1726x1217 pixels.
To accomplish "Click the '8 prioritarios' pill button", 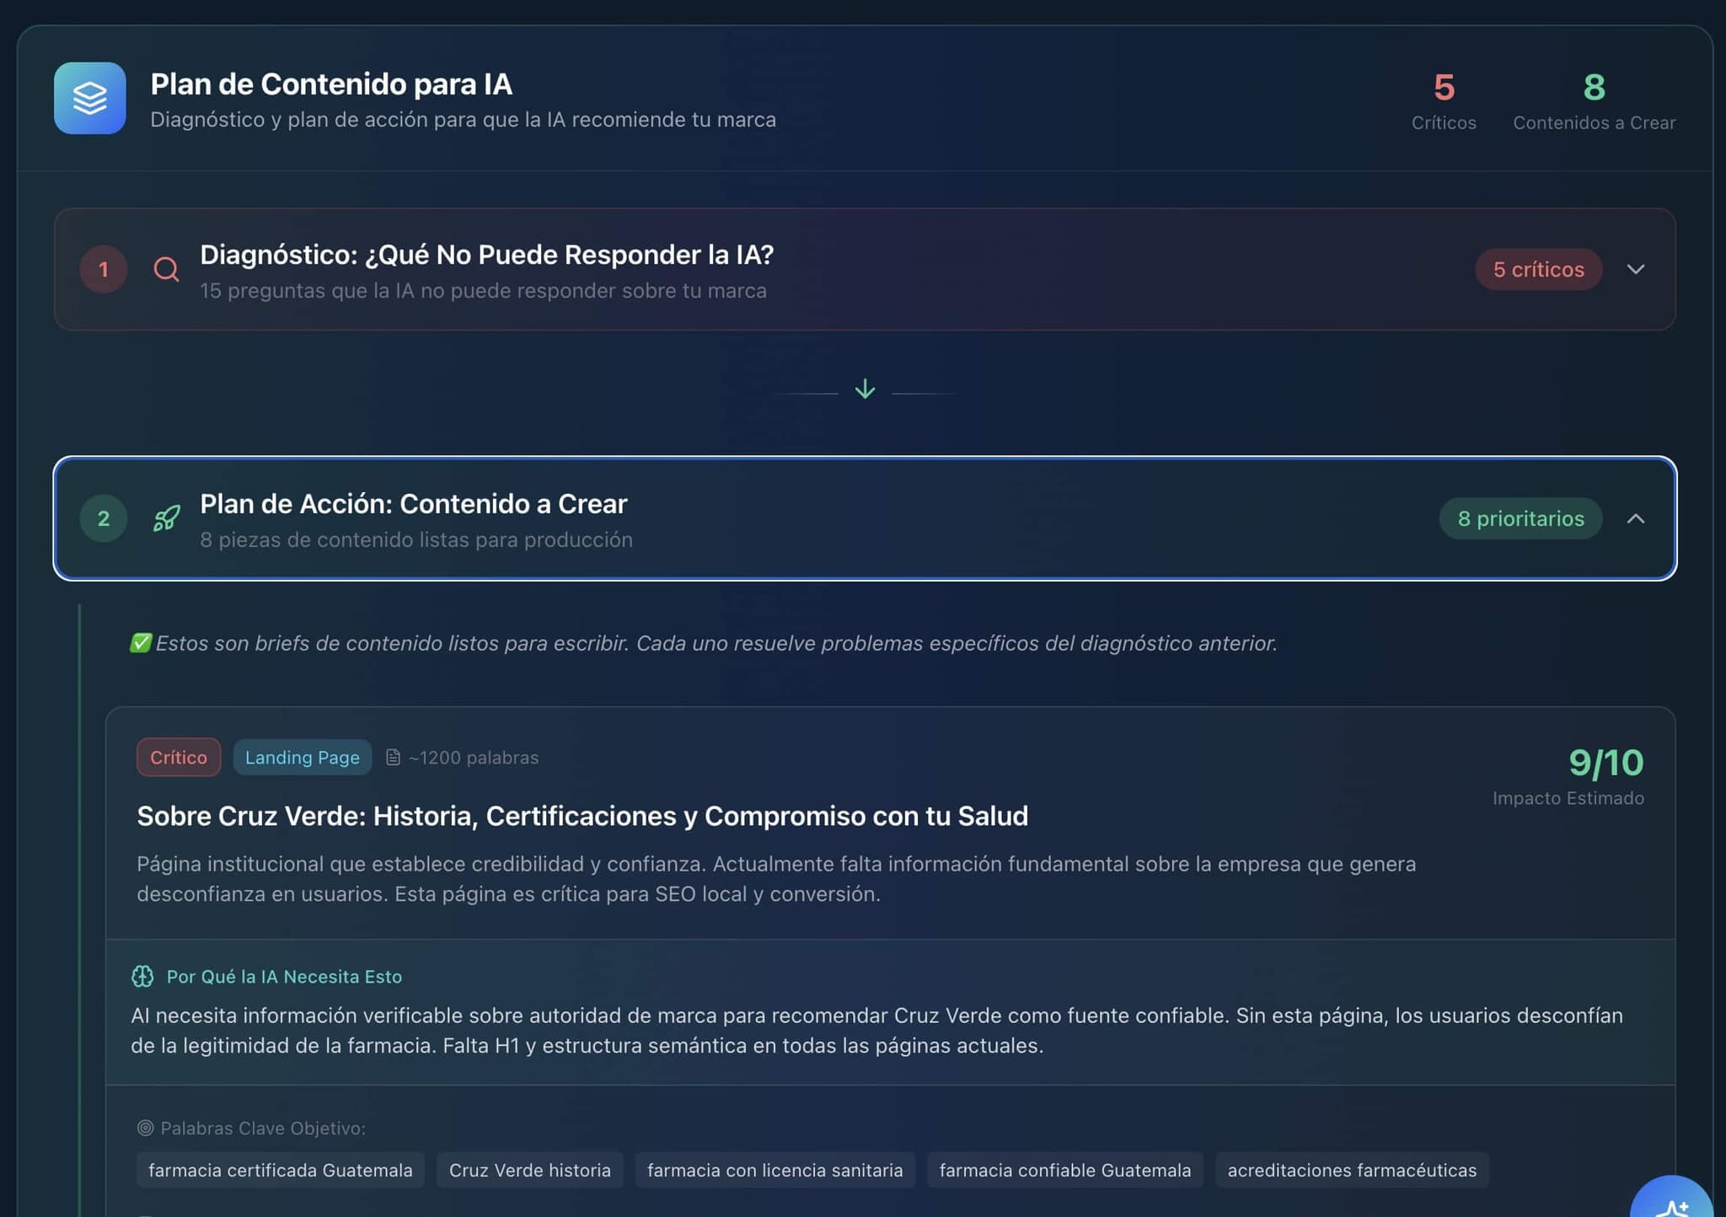I will [x=1520, y=518].
